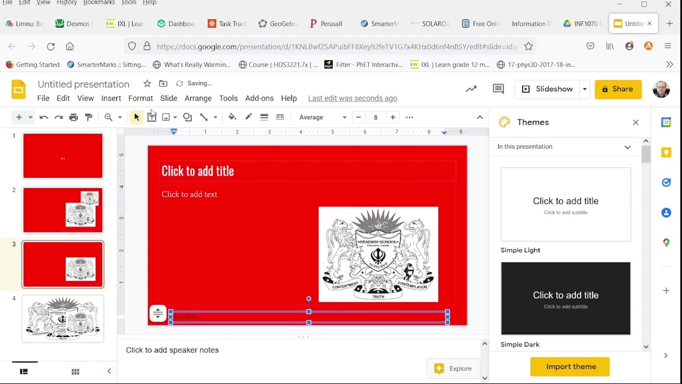Open the Slideshow options dropdown arrow
This screenshot has width=682, height=384.
pyautogui.click(x=585, y=89)
